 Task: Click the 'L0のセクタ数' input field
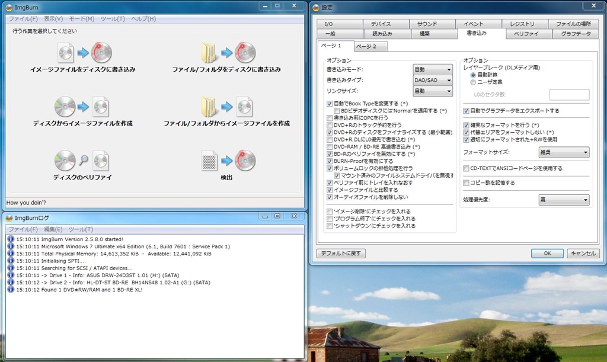570,94
